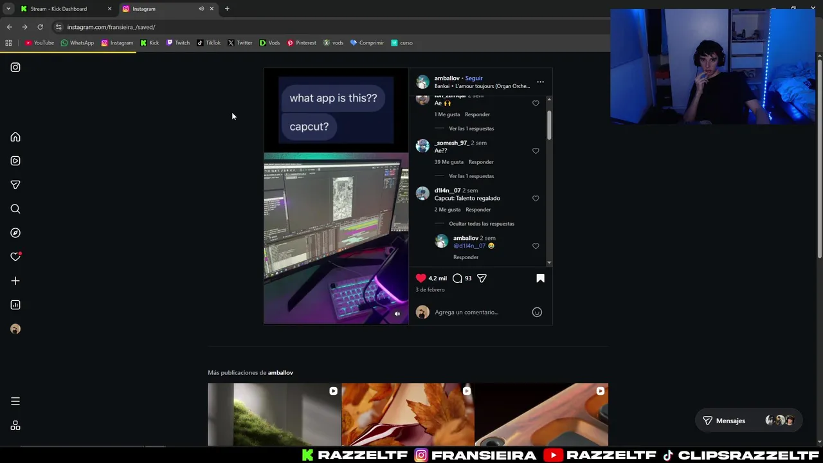This screenshot has height=463, width=823.
Task: Open the dashboard chart icon in sidebar
Action: (15, 305)
